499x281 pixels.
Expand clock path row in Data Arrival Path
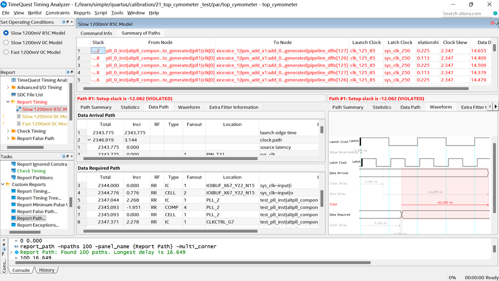coord(89,140)
